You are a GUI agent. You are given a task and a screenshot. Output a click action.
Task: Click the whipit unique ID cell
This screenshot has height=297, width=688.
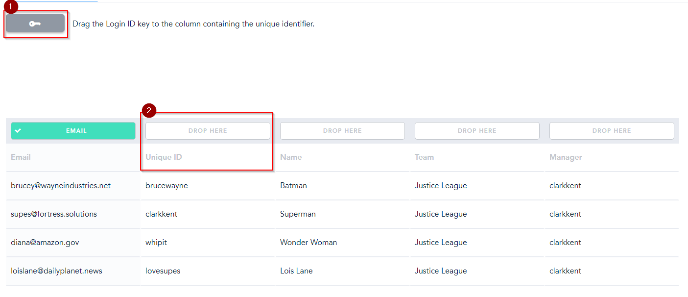(156, 243)
